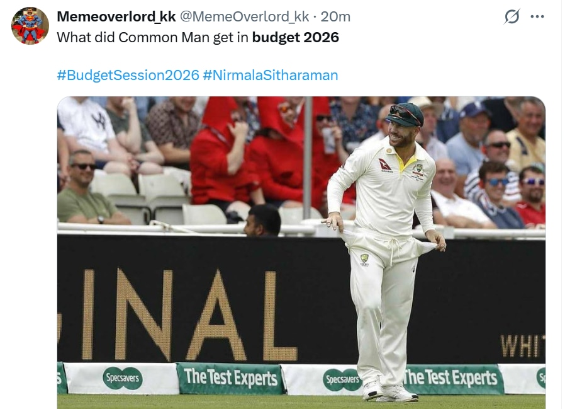Screen dimensions: 565x409
Task: Click the left The Test Experts banner
Action: 231,378
